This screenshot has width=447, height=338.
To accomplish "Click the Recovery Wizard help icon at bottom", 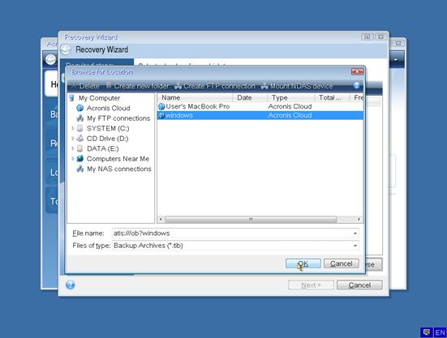I will coord(70,285).
